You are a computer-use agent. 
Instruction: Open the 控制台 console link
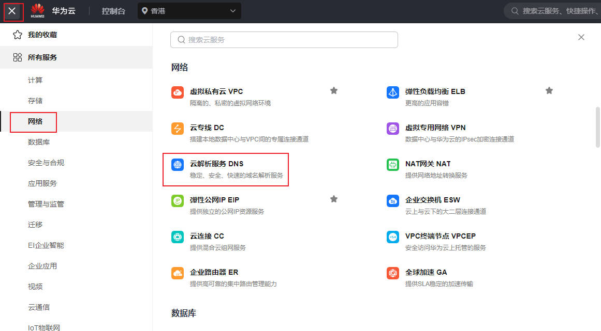113,11
